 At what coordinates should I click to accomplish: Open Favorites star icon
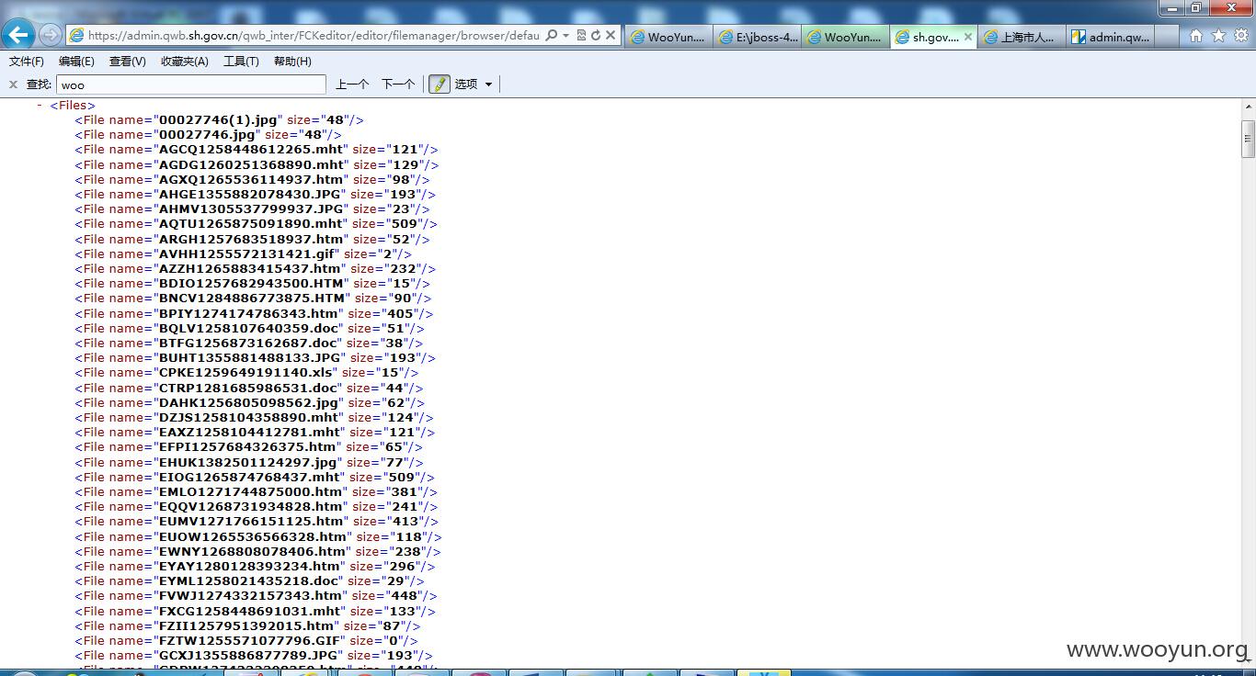tap(1218, 36)
